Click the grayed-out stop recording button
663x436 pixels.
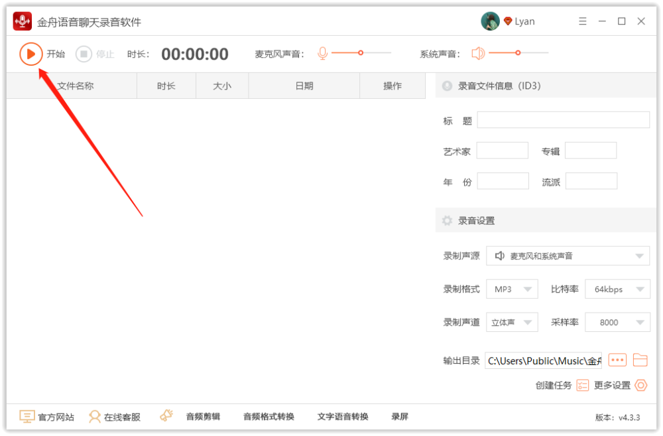click(84, 54)
